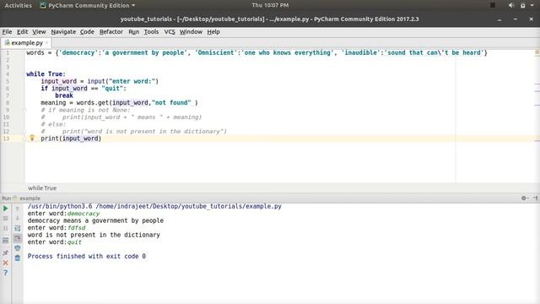The image size is (540, 304).
Task: Open the clock showing Thu 10:07 PM
Action: [270, 5]
